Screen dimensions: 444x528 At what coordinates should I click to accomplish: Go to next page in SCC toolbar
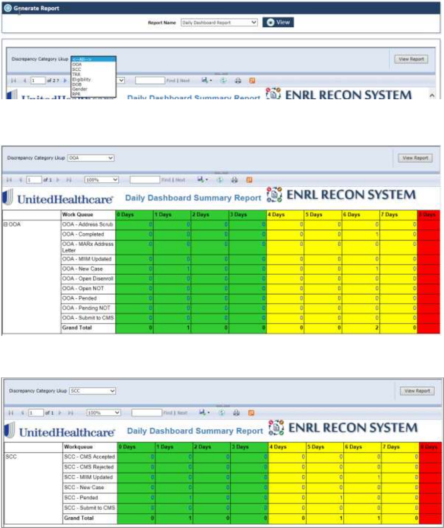tap(60, 413)
